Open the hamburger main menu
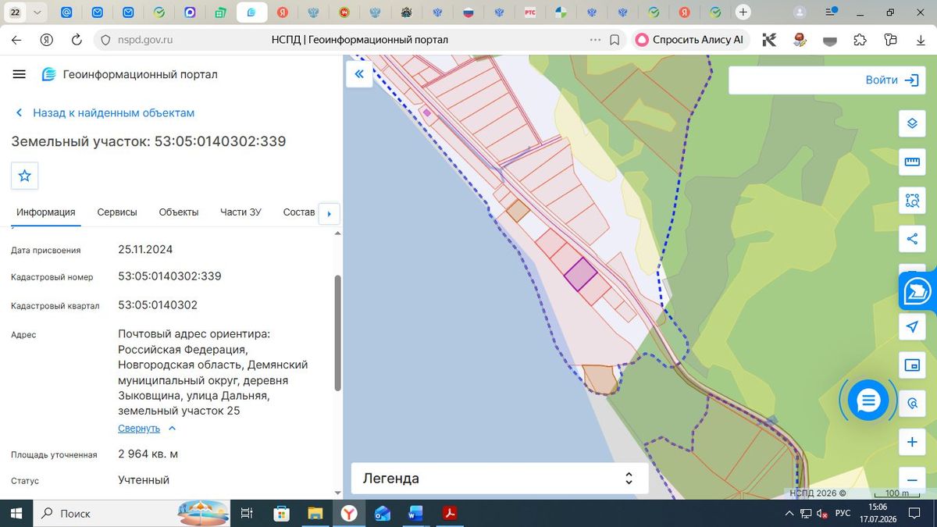The image size is (937, 527). tap(20, 74)
